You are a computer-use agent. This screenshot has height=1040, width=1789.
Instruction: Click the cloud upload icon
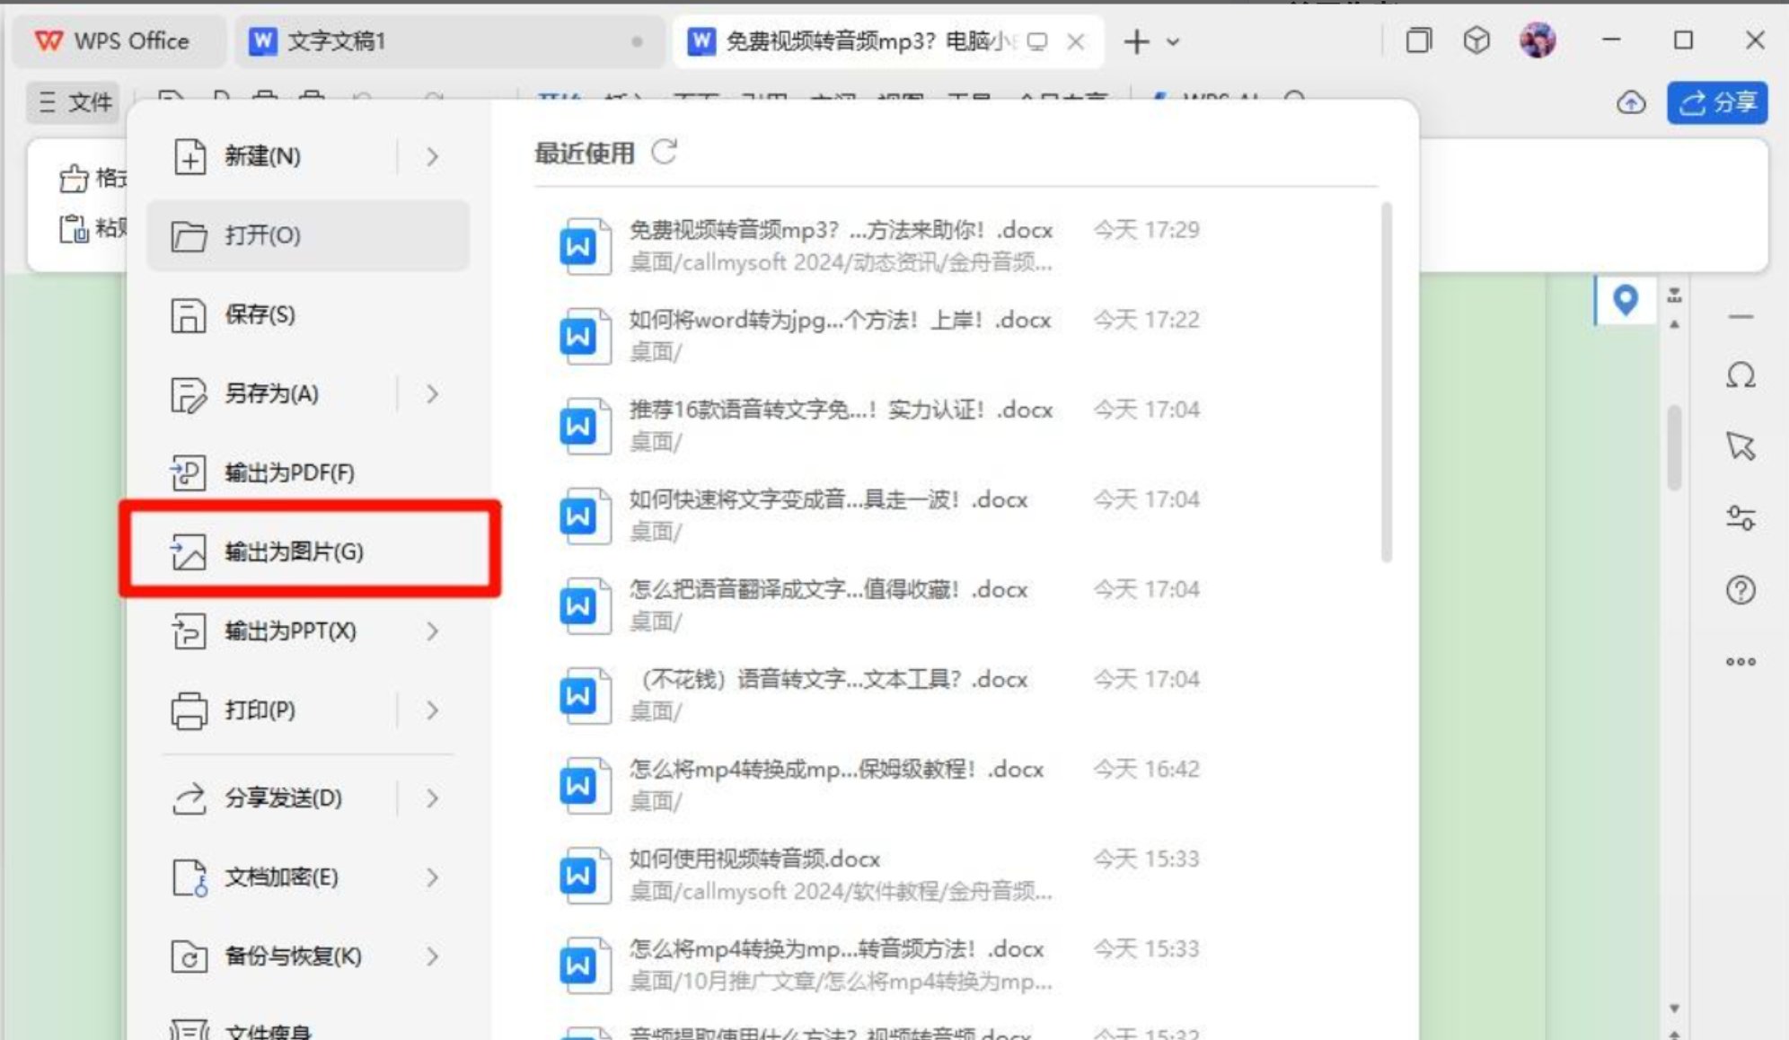click(1630, 102)
